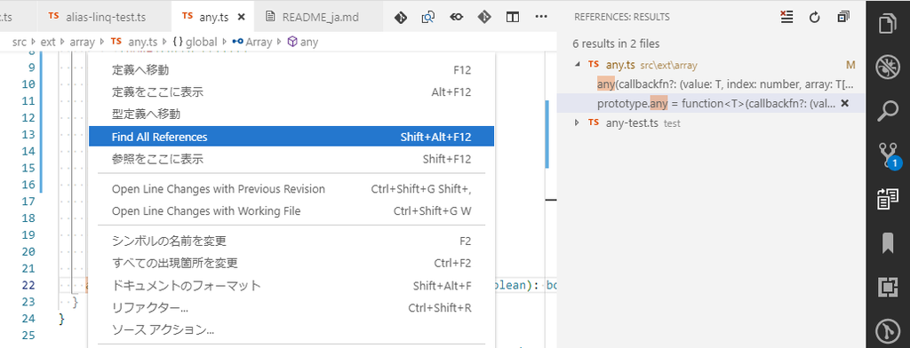The width and height of the screenshot is (910, 348).
Task: Click the any method breadcrumb
Action: 303,42
